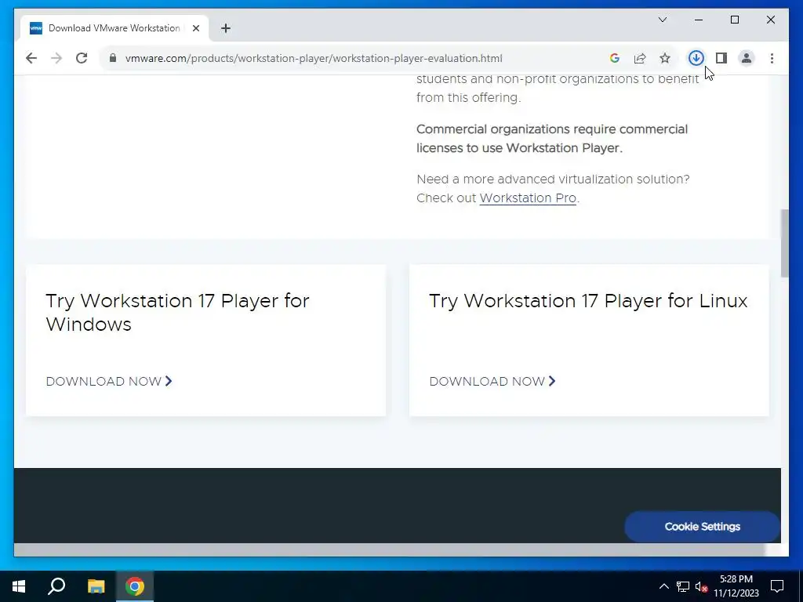Click the 'Commercial organizations require commercial' paragraph
Image resolution: width=803 pixels, height=602 pixels.
coord(552,139)
